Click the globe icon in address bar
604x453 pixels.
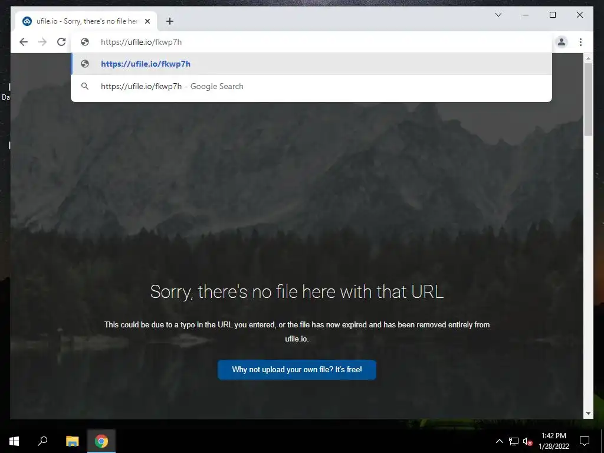pyautogui.click(x=85, y=42)
